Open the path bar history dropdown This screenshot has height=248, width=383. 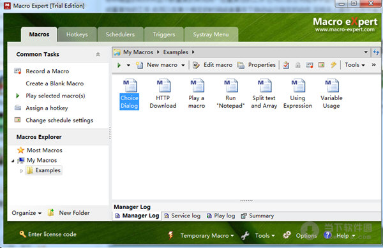(x=366, y=52)
